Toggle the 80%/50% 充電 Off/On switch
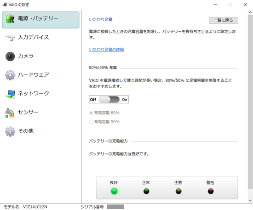This screenshot has height=210, width=253. point(109,99)
